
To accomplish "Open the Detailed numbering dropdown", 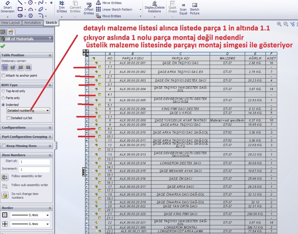I will (x=28, y=110).
